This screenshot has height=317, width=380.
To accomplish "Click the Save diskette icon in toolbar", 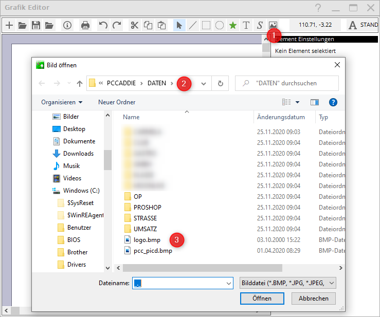I will point(36,25).
